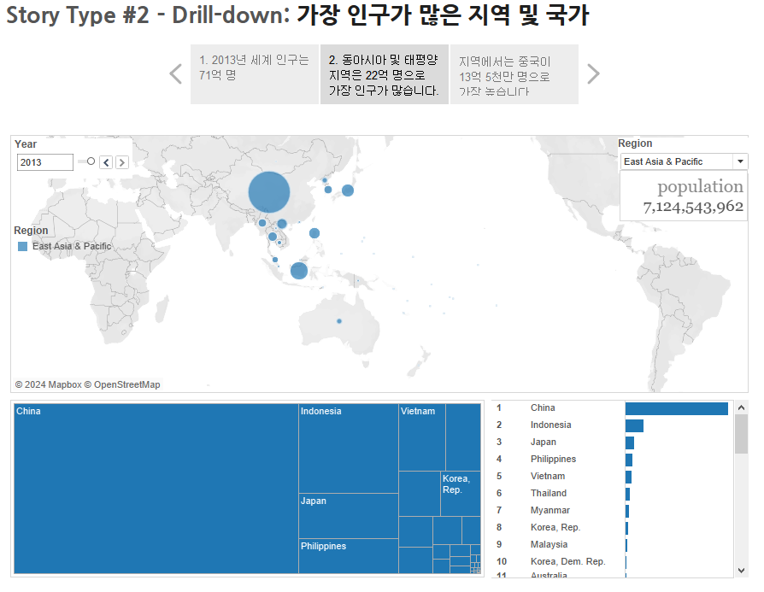
Task: Open third story point about China's population
Action: click(514, 74)
